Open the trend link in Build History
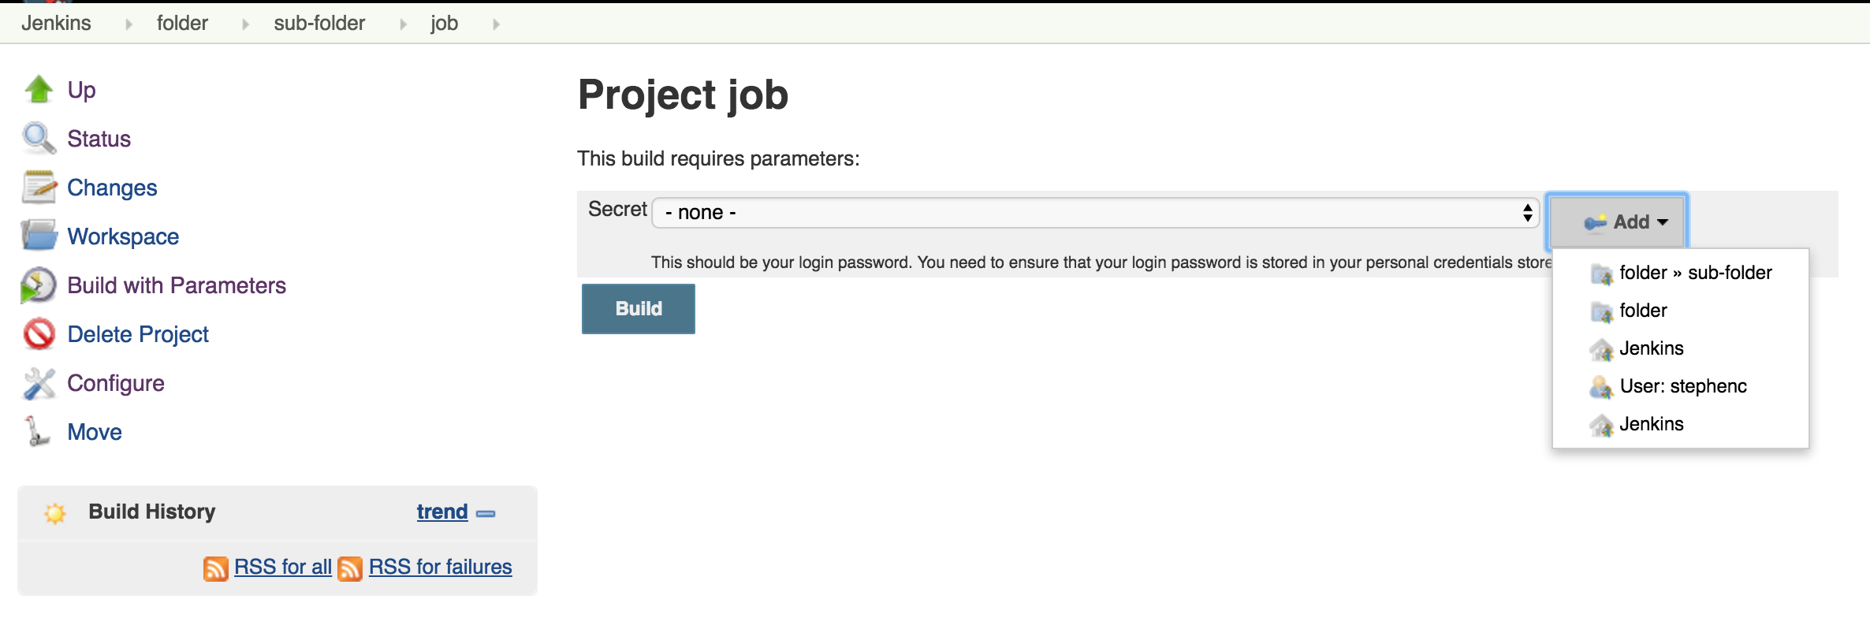The height and width of the screenshot is (629, 1870). tap(442, 512)
